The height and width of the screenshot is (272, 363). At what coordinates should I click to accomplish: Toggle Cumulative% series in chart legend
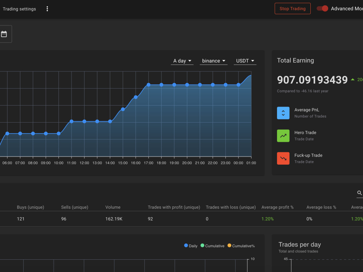coord(241,246)
